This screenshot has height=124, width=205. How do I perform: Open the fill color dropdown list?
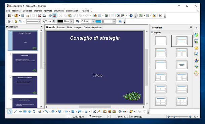[114, 21]
